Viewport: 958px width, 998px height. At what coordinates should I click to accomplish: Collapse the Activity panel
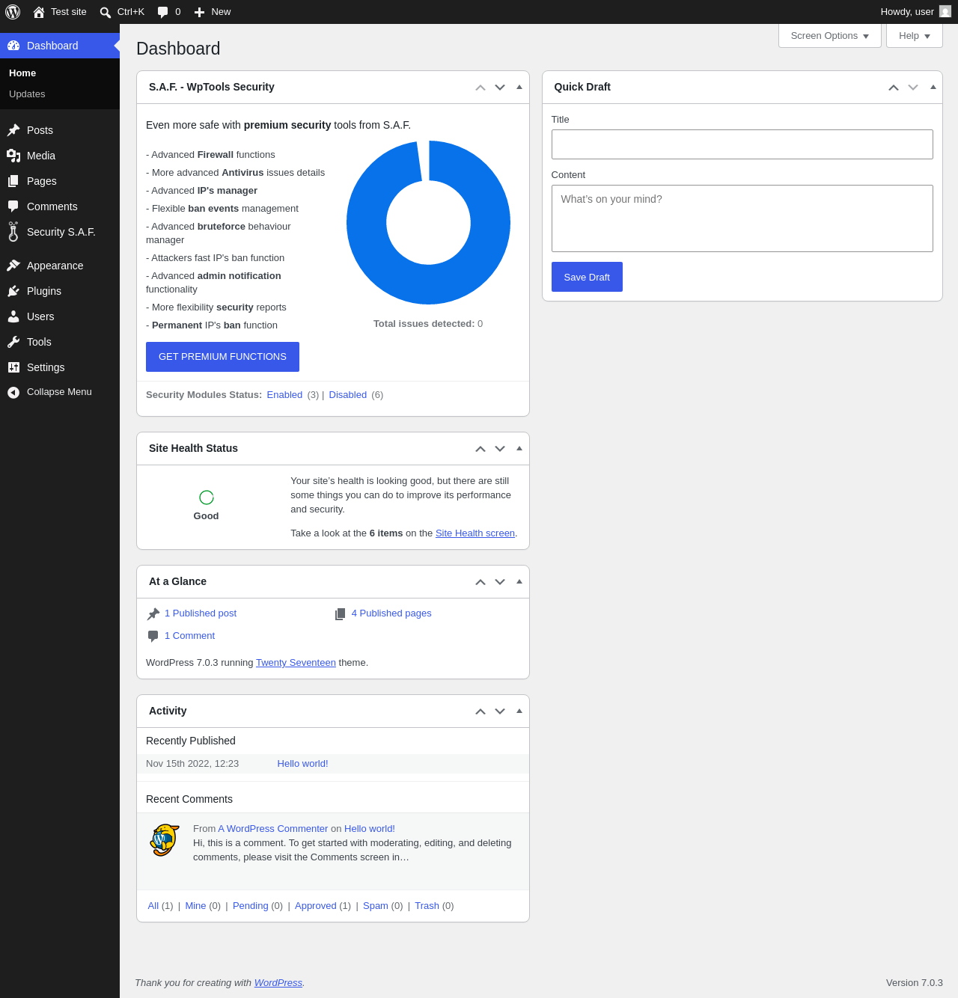519,711
